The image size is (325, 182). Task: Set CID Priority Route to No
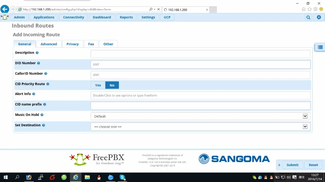pos(112,85)
